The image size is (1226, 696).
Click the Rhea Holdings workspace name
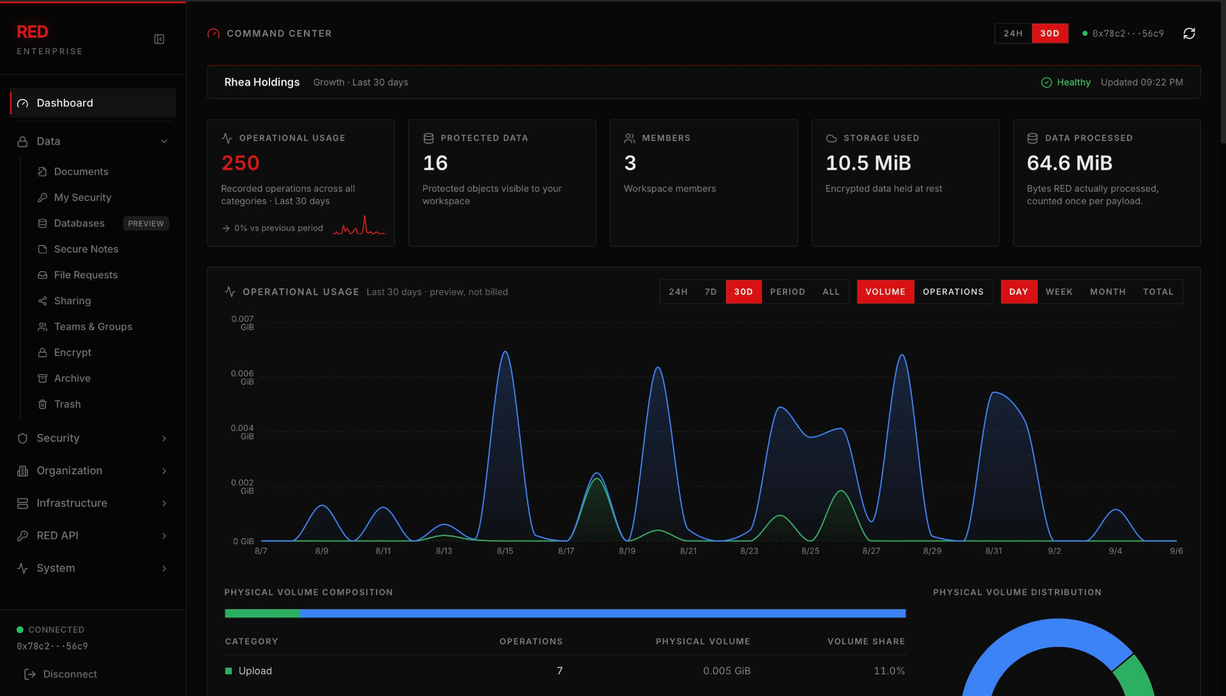pyautogui.click(x=262, y=82)
